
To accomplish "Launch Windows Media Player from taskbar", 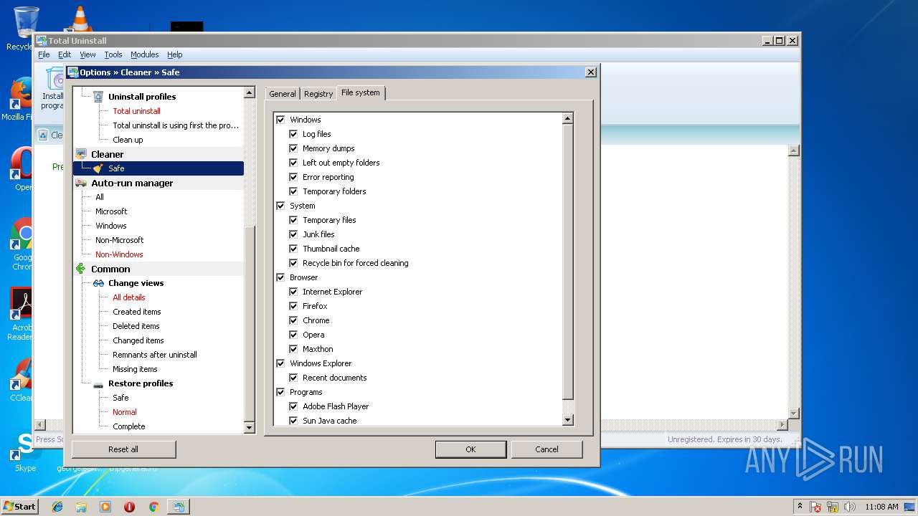I will 105,507.
